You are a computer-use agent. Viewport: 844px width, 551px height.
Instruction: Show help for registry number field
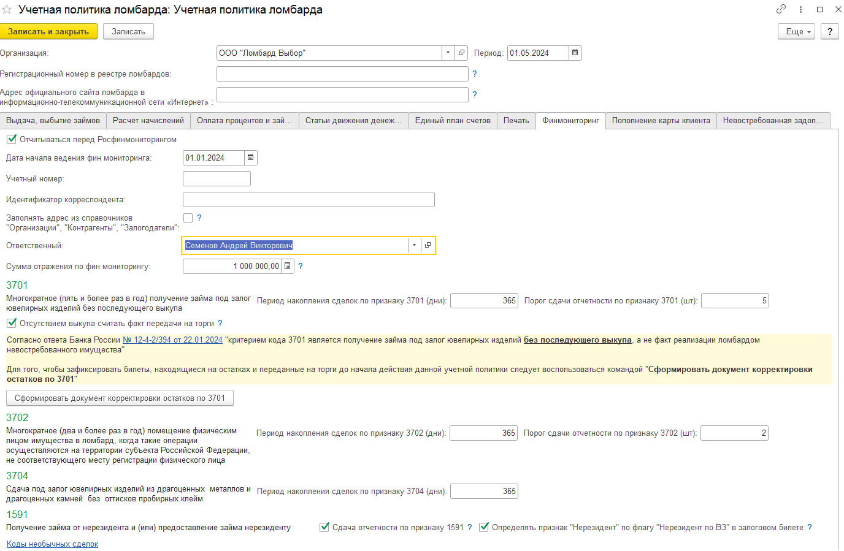click(474, 74)
